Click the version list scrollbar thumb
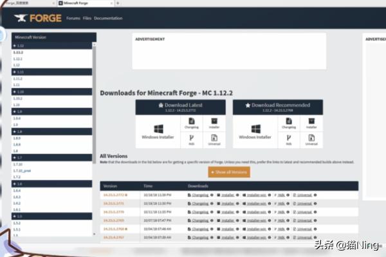This screenshot has width=386, height=257. [95, 105]
